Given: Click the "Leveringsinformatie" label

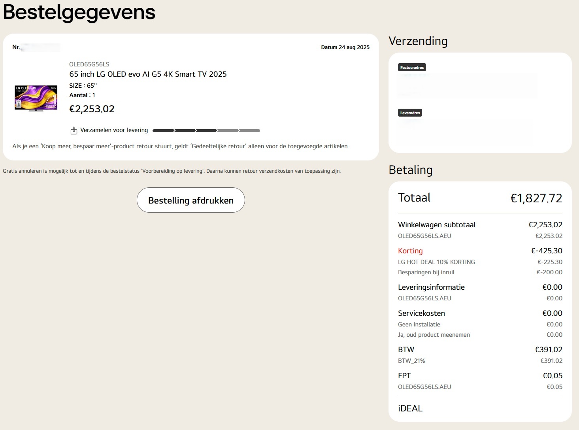Looking at the screenshot, I should tap(431, 287).
